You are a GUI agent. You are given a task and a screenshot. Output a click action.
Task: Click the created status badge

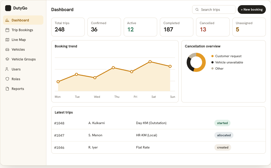[223, 147]
